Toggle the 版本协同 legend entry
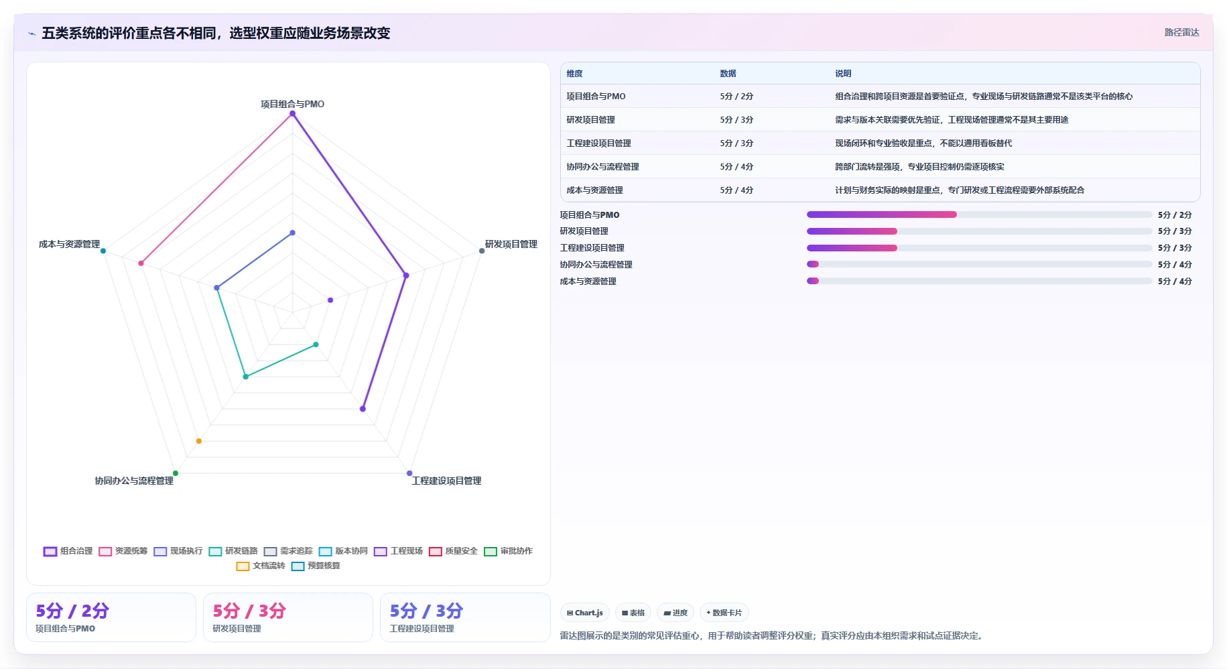This screenshot has width=1227, height=669. point(343,551)
